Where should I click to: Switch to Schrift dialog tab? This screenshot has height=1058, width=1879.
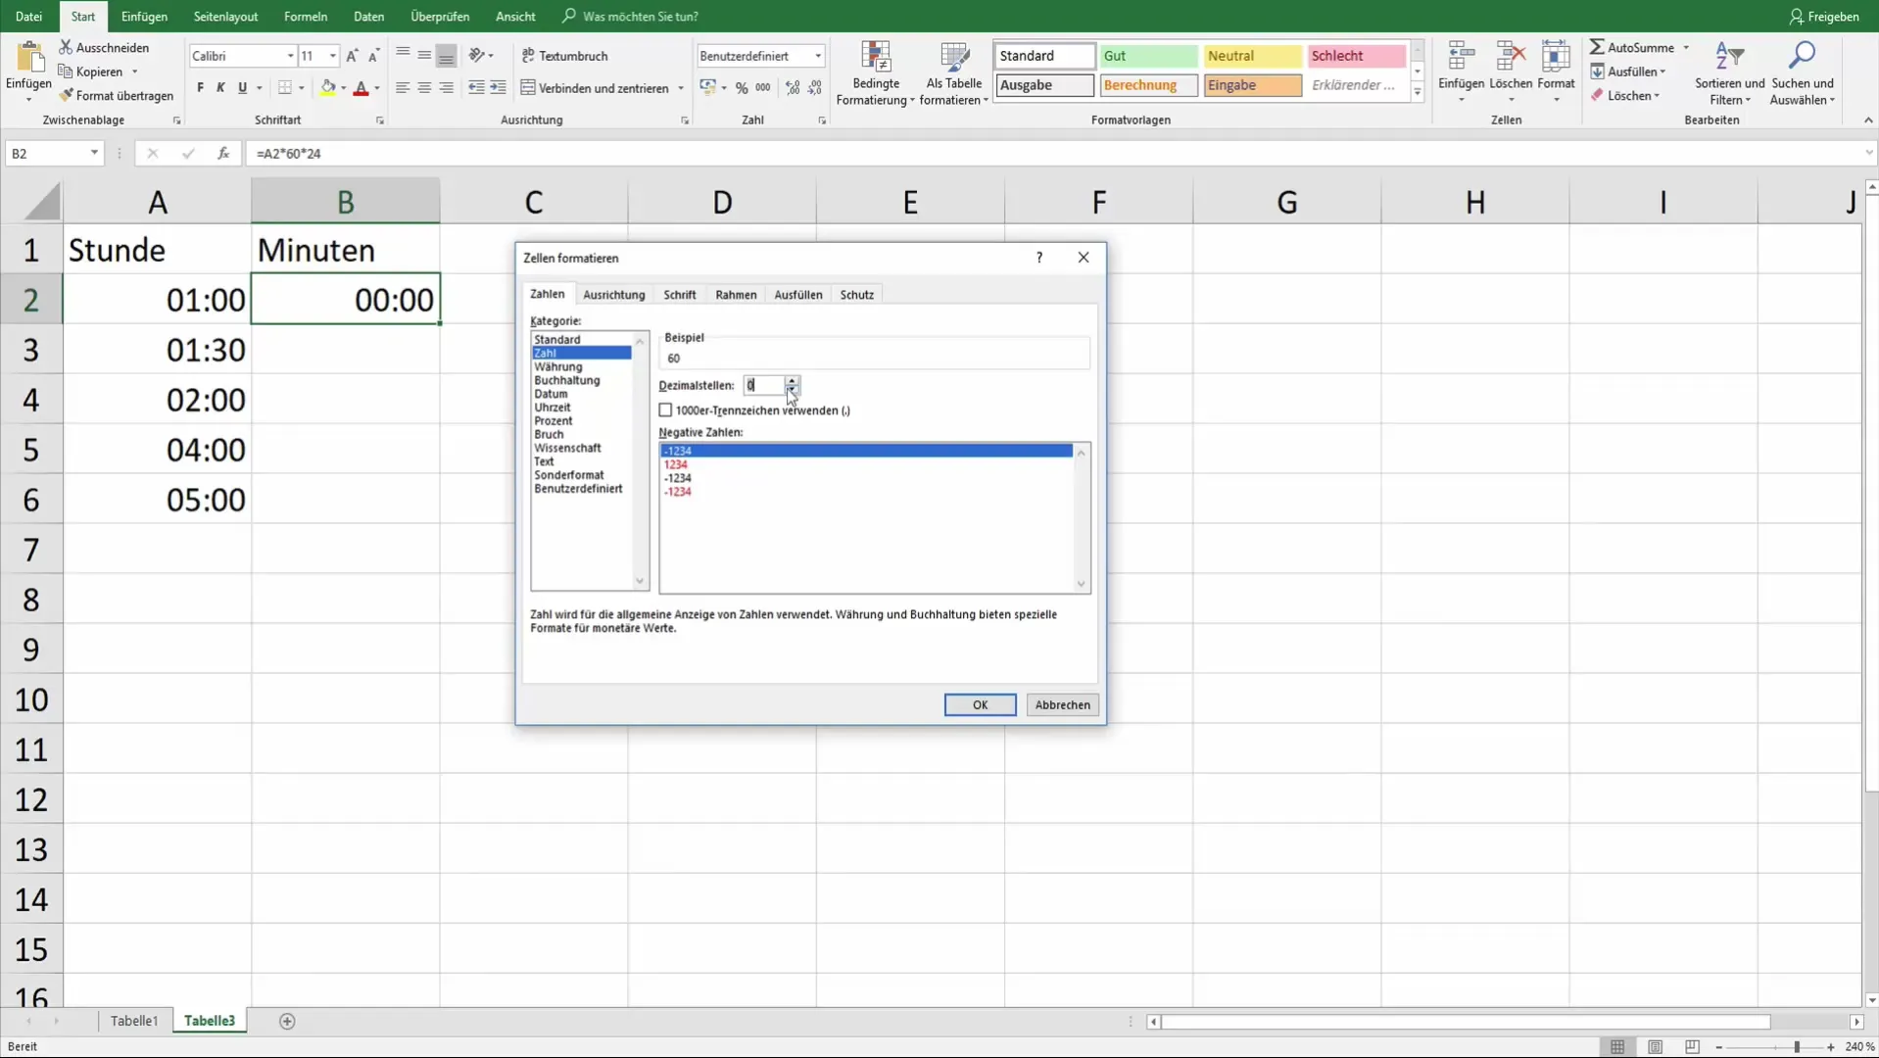pyautogui.click(x=680, y=295)
